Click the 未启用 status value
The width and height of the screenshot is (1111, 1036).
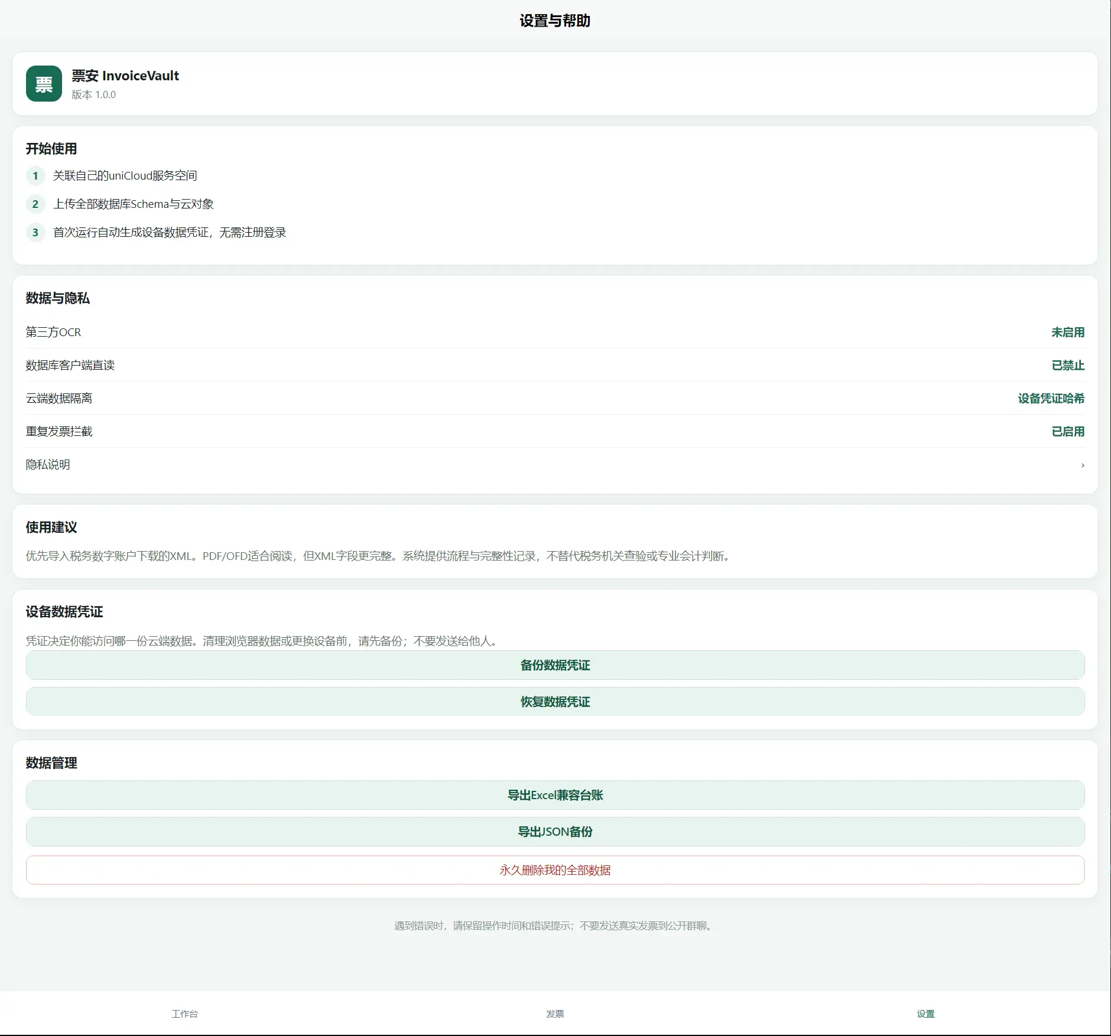coord(1068,332)
